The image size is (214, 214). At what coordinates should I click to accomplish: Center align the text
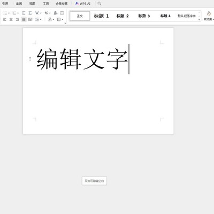click(11, 19)
